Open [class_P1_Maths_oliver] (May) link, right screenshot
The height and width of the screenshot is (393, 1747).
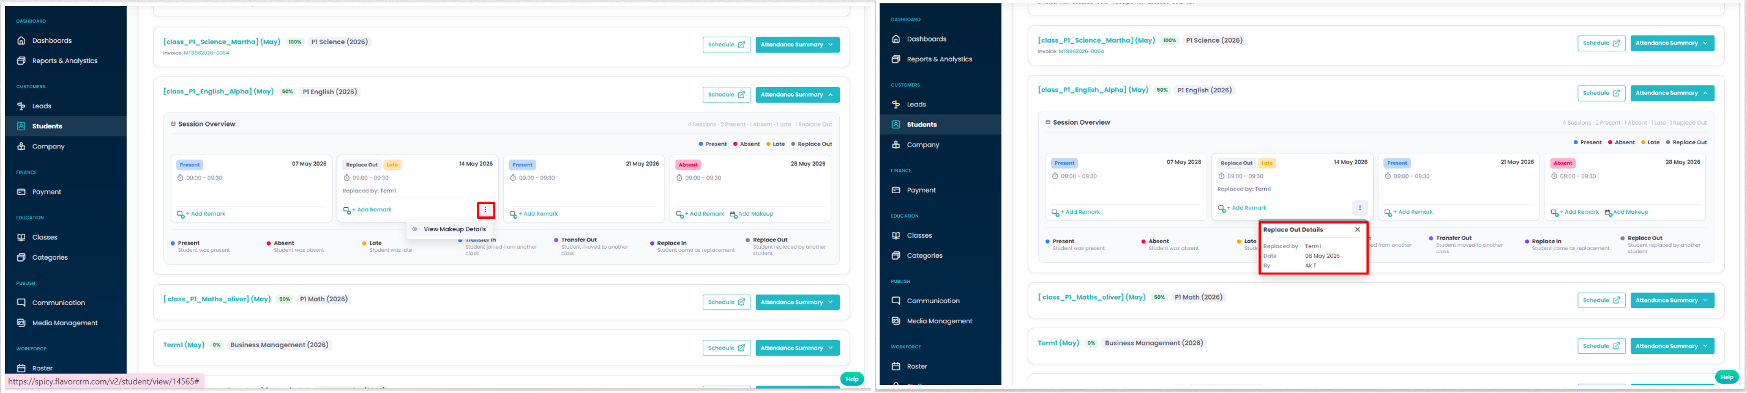[x=1092, y=298]
